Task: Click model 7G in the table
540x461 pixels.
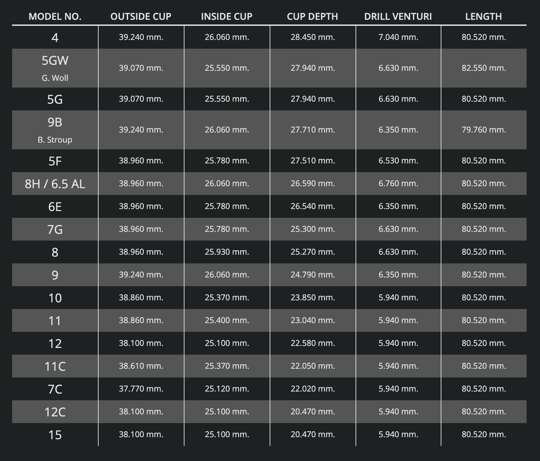Action: tap(55, 229)
